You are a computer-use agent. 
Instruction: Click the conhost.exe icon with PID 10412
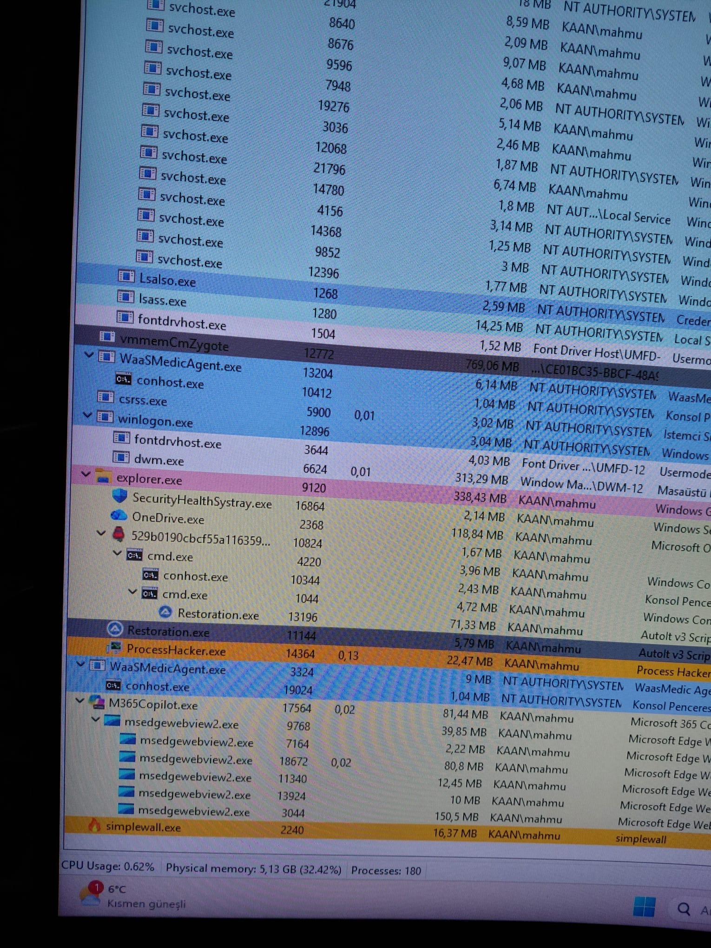[x=123, y=379]
